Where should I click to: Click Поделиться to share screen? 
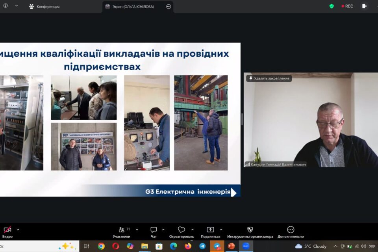210,232
